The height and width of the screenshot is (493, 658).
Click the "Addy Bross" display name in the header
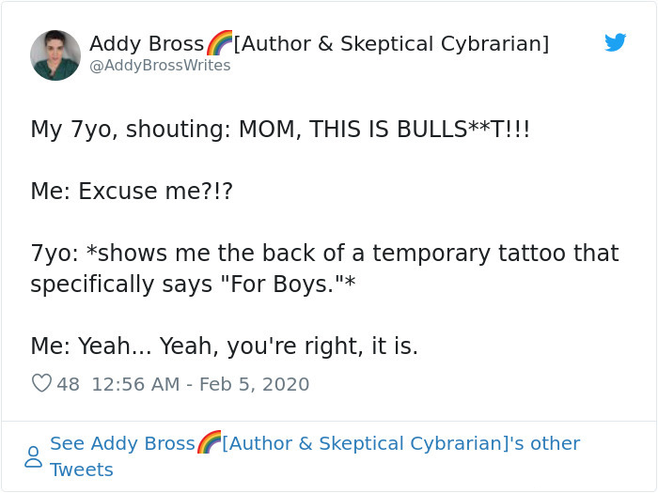click(x=147, y=44)
